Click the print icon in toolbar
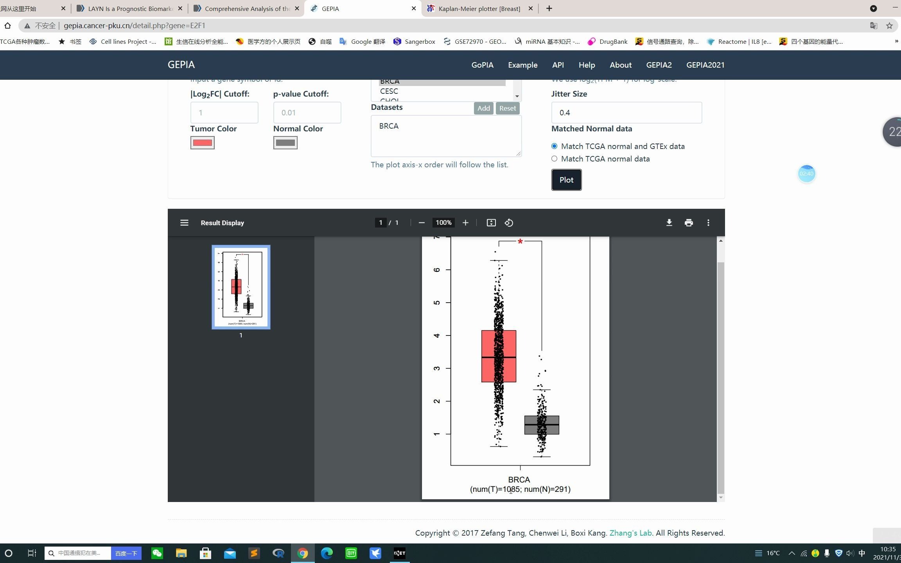Image resolution: width=901 pixels, height=563 pixels. coord(689,222)
